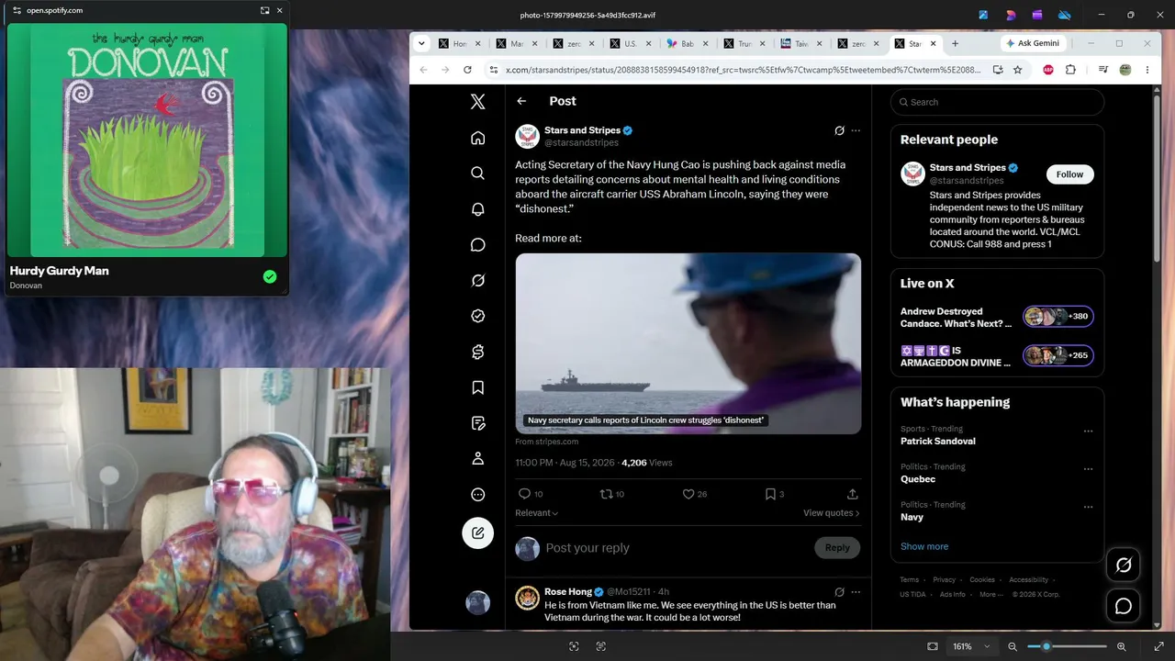Open Notifications bell in X sidebar
1175x661 pixels.
tap(477, 209)
